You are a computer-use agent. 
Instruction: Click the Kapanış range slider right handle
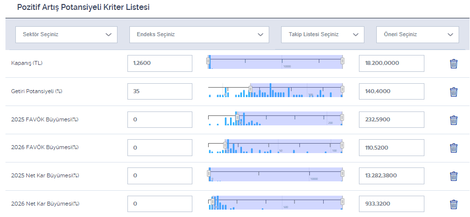point(342,61)
